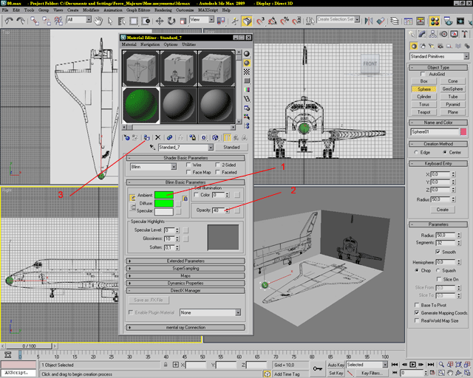Click the green Diffuse color swatch
473x378 pixels.
tap(164, 203)
